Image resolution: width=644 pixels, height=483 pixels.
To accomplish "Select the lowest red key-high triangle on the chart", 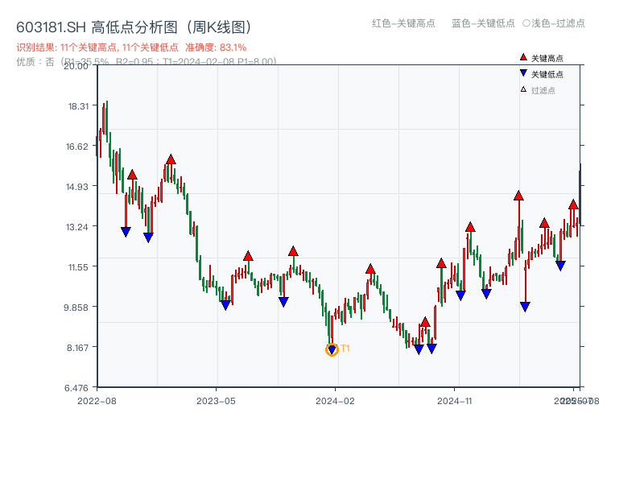I will click(425, 322).
